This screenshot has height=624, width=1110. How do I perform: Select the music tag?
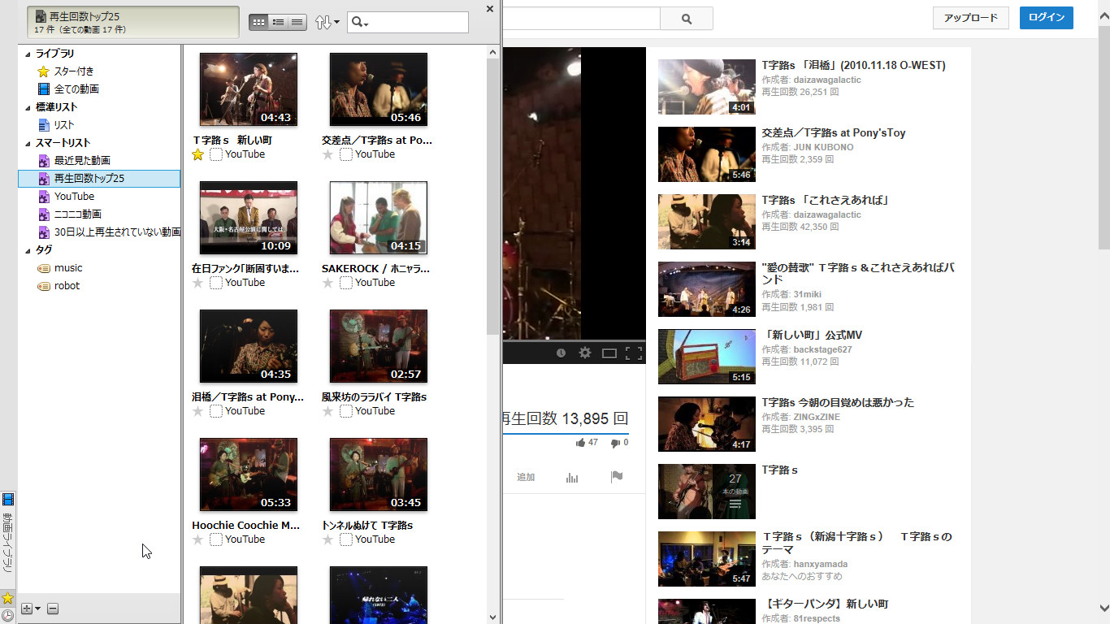[60, 268]
